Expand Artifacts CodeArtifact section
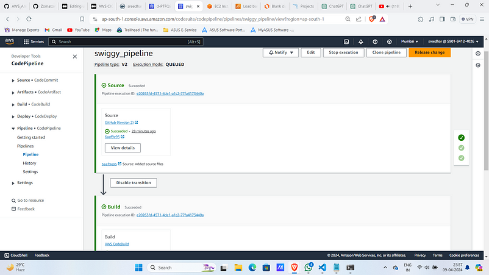Screen dimensions: 489x275 pos(13,93)
